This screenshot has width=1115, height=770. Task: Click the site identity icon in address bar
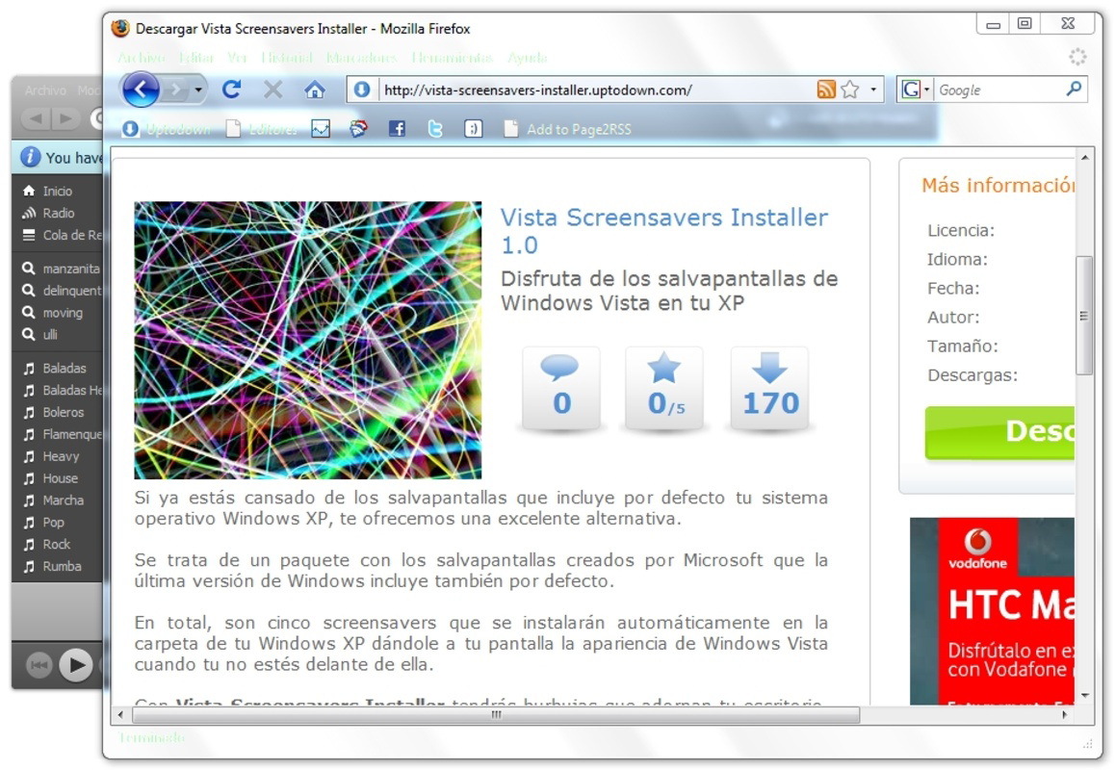point(362,90)
